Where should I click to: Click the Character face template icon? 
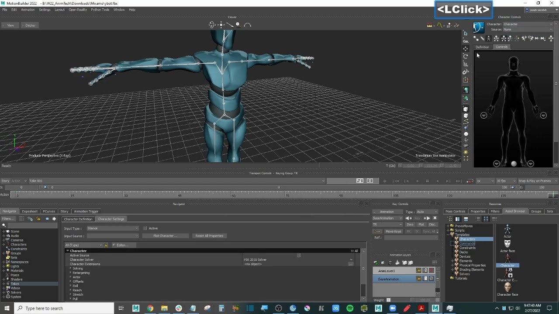click(x=507, y=287)
